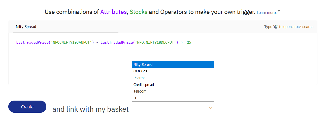Click the NFO:NIFTY19JANFUT stock token

point(71,42)
